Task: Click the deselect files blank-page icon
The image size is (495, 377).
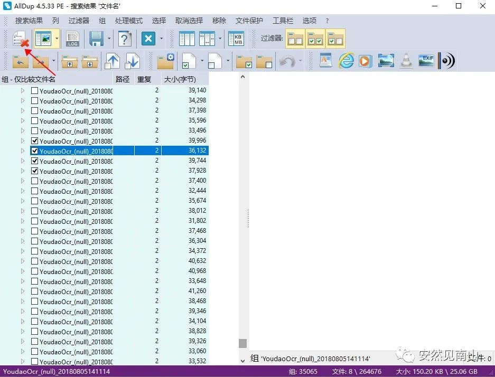Action: pyautogui.click(x=215, y=61)
